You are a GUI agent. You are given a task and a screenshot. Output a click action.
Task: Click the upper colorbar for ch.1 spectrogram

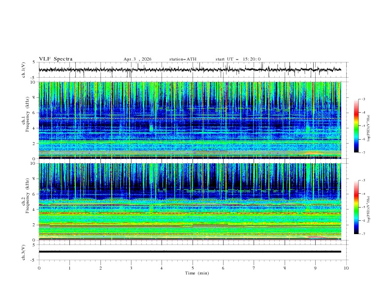coord(356,126)
